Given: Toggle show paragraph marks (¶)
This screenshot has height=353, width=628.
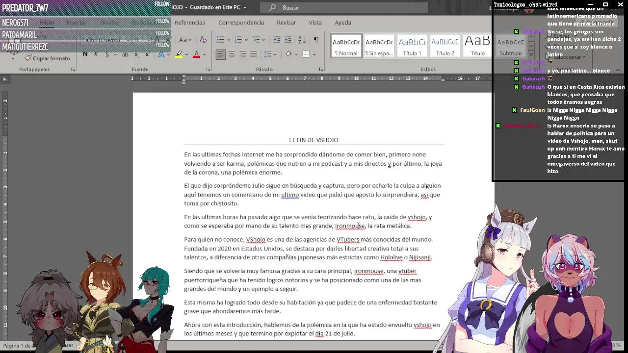Looking at the screenshot, I should [x=316, y=40].
